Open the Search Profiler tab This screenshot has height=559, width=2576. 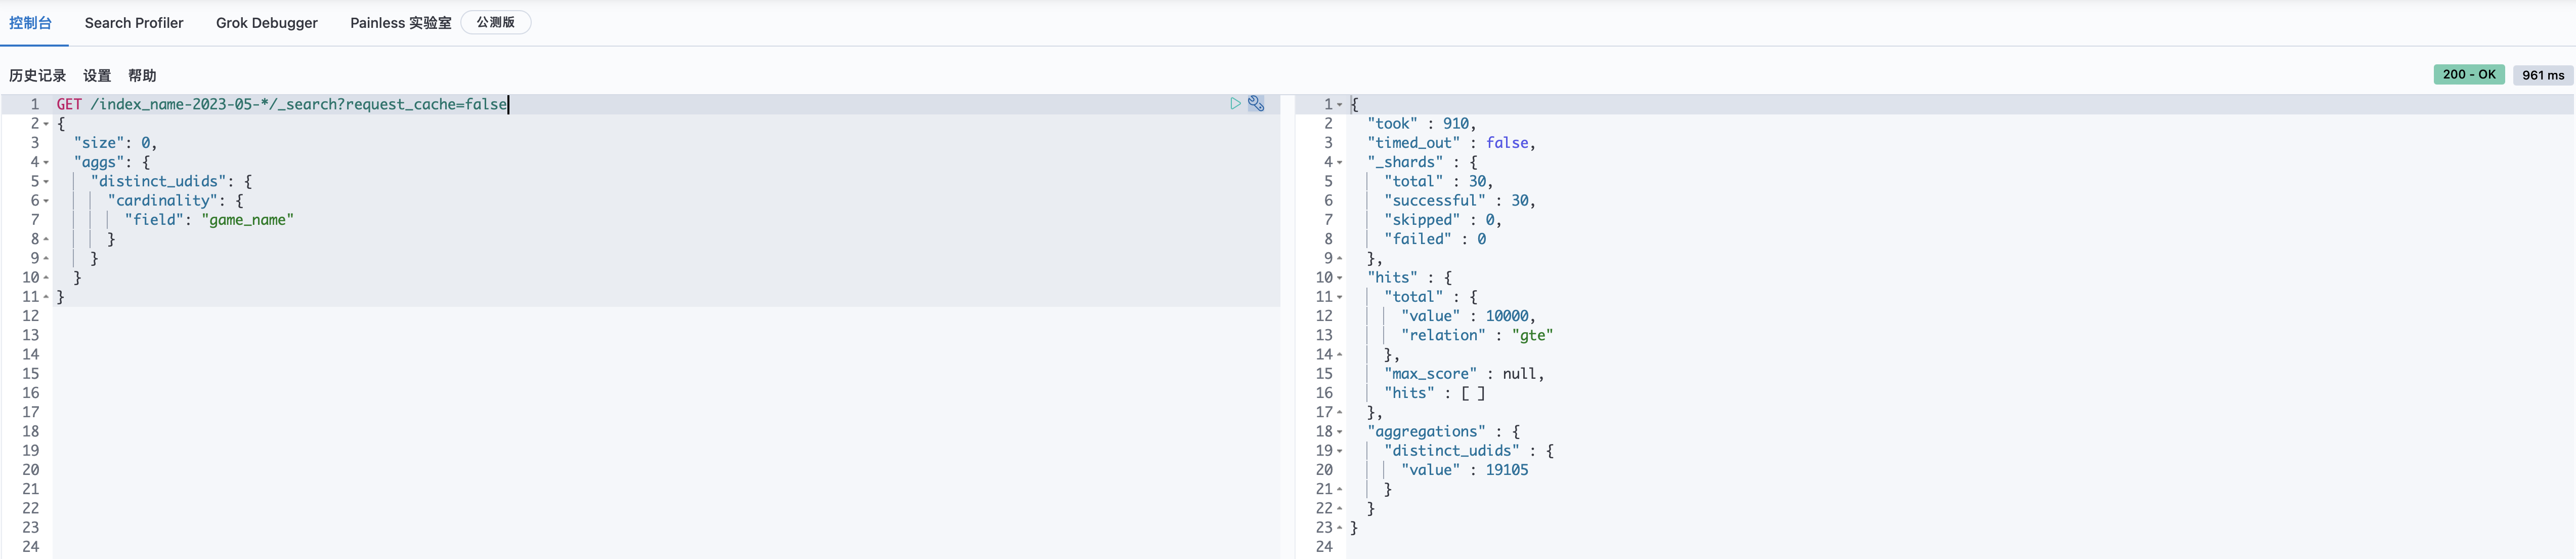coord(134,22)
